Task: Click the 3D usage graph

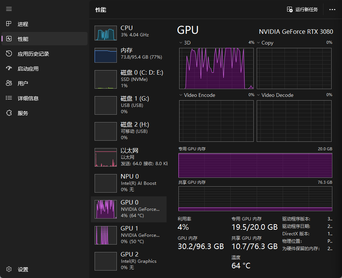Action: 216,68
